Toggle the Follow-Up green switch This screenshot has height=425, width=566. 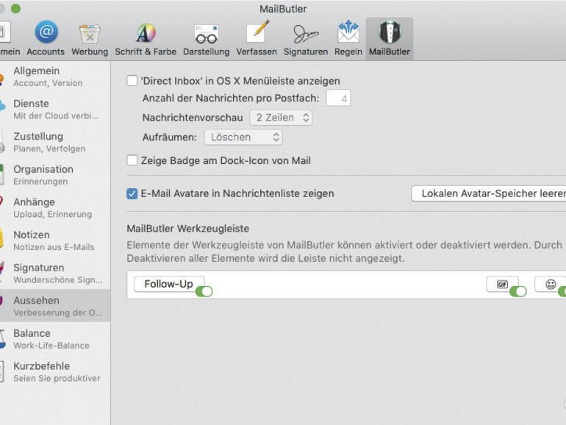[204, 291]
